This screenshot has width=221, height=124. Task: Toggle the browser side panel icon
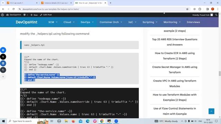[x=207, y=9]
